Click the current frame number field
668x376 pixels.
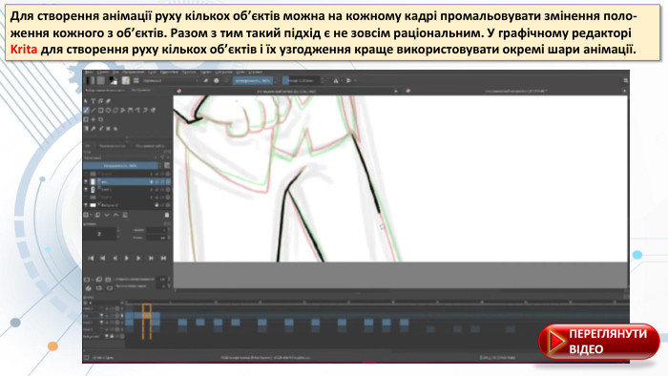click(x=99, y=234)
